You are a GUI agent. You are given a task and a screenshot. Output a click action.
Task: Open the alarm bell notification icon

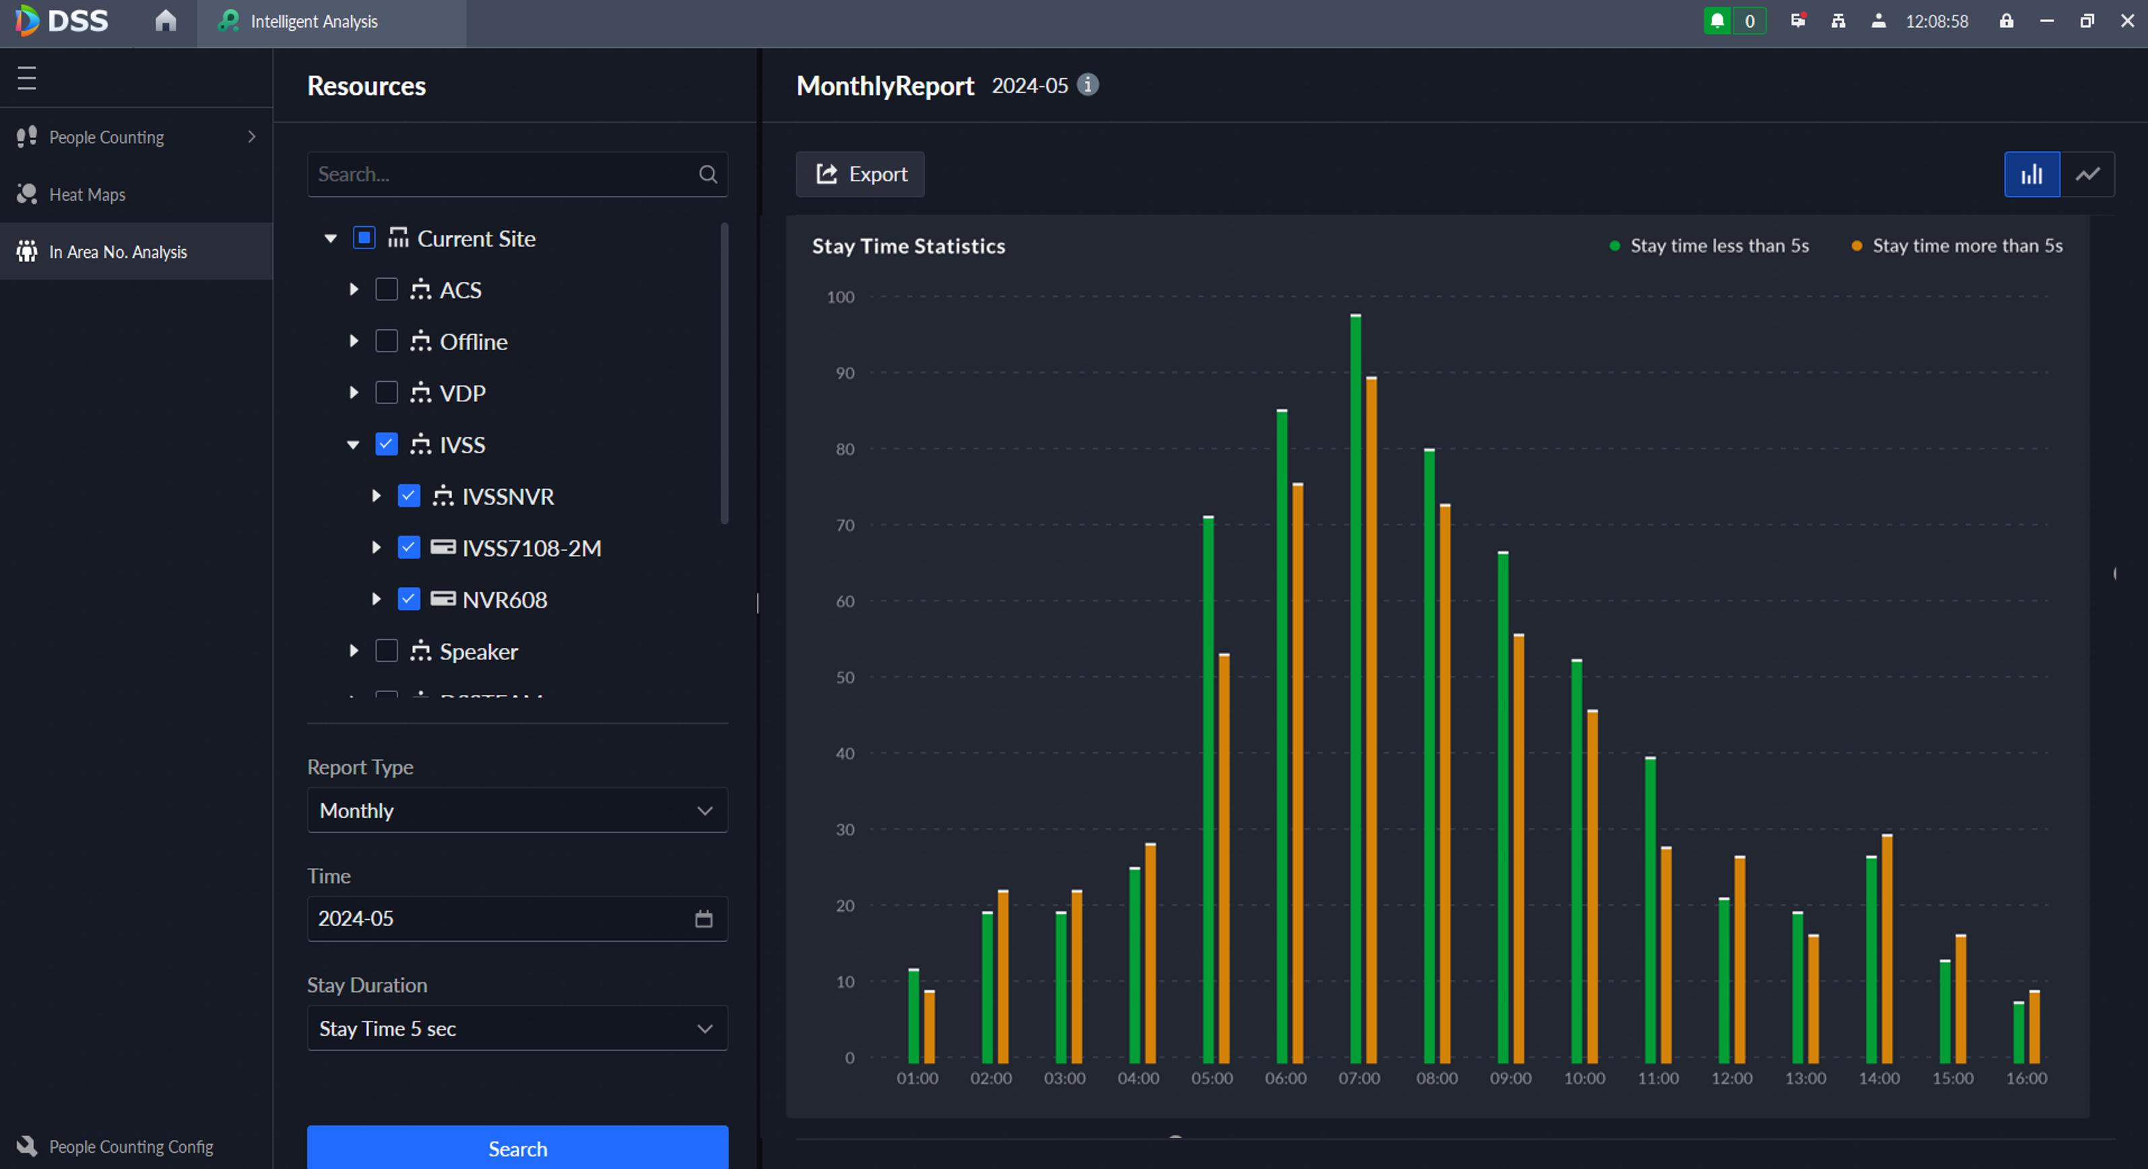point(1717,21)
